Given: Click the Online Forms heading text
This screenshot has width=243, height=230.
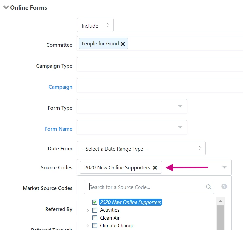Looking at the screenshot, I should pos(28,8).
